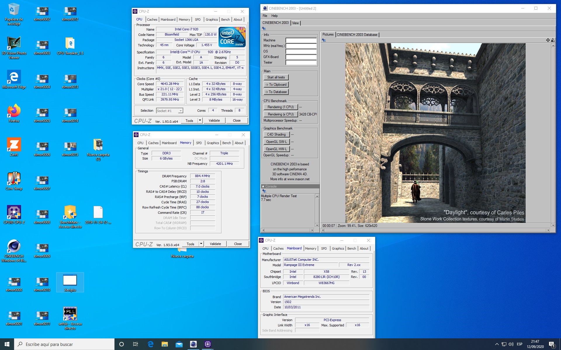This screenshot has height=350, width=561.
Task: Click To Clipboard button
Action: coord(276,85)
